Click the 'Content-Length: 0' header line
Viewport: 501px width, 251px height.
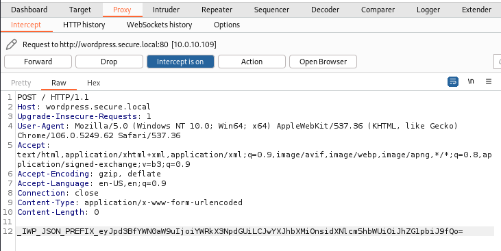(58, 212)
